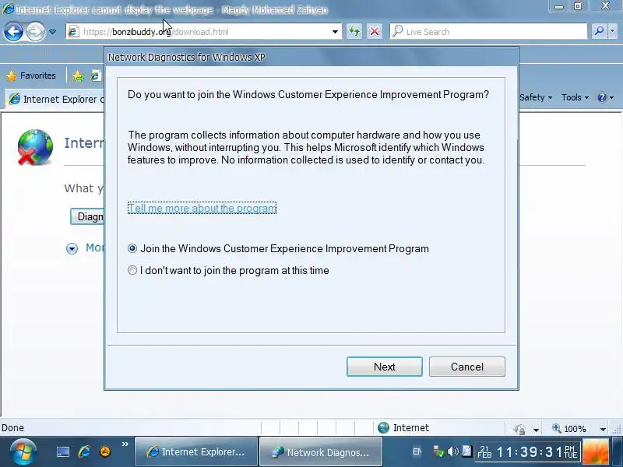Click Add to Favorites Bar star icon
Screen dimensions: 623x467
click(x=78, y=75)
